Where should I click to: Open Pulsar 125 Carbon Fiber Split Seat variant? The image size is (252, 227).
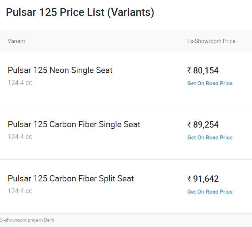coord(71,178)
